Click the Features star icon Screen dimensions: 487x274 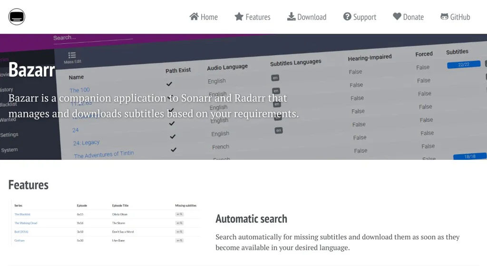click(x=239, y=17)
